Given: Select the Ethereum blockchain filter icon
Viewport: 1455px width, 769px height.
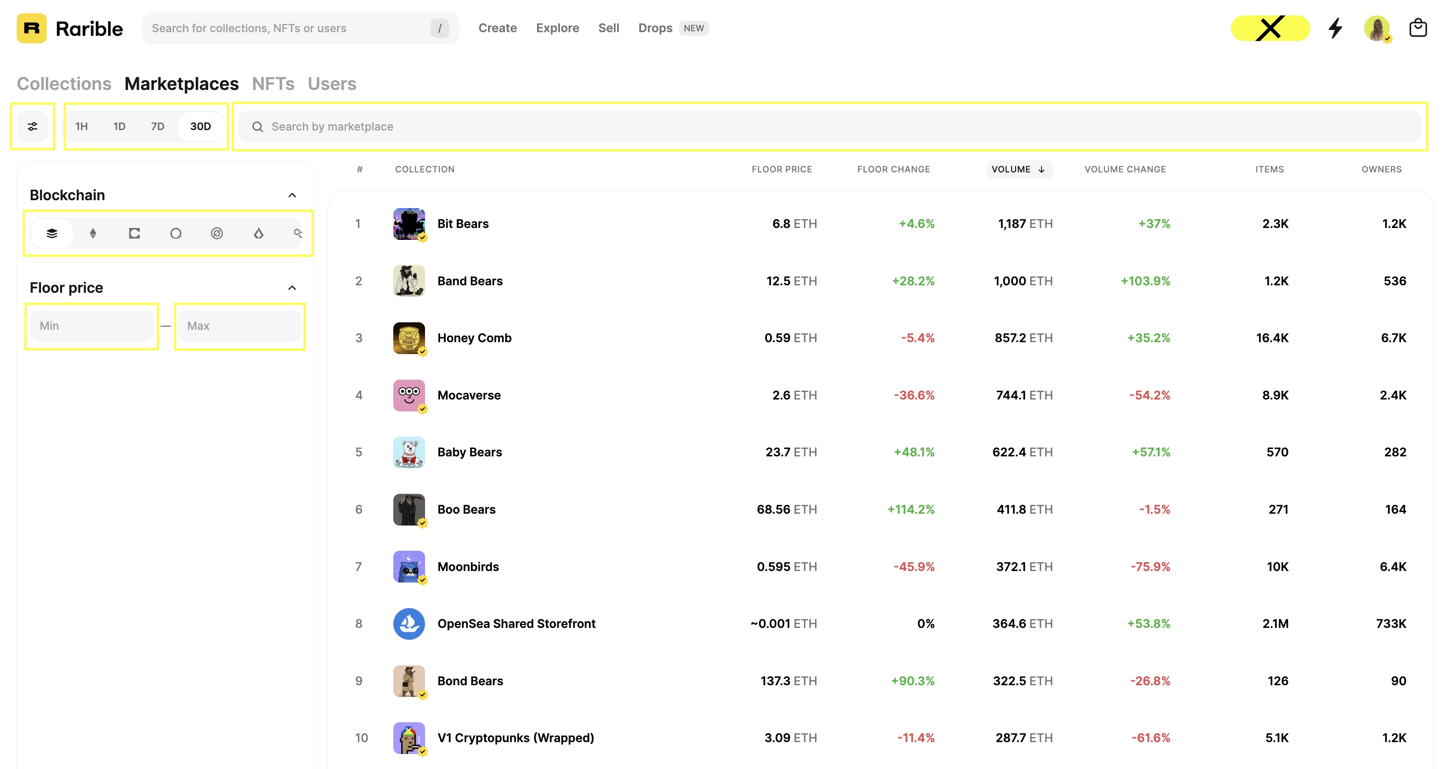Looking at the screenshot, I should coord(93,233).
